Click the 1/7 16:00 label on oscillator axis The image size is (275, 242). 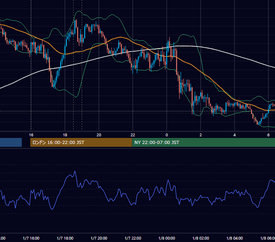coord(31,238)
